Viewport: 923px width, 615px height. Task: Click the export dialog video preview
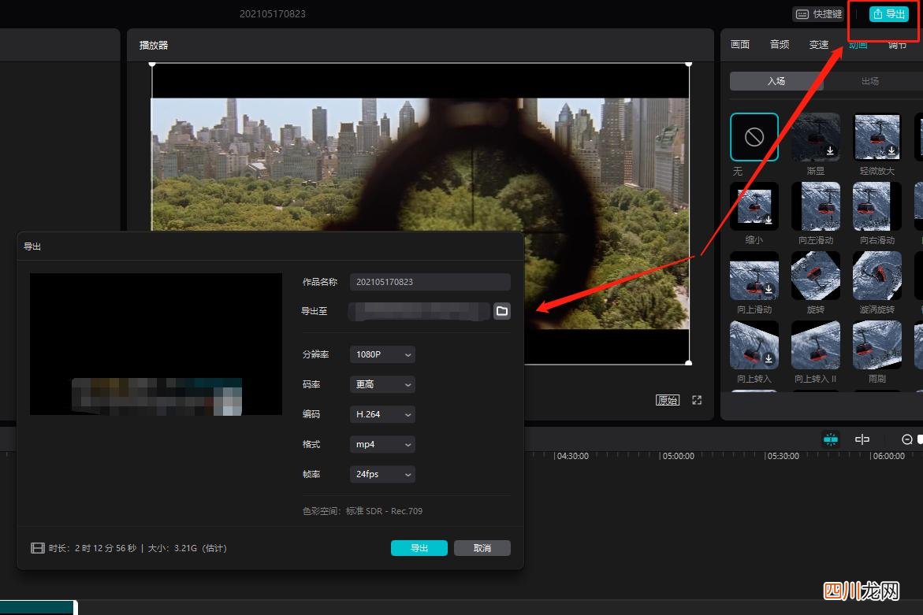156,344
